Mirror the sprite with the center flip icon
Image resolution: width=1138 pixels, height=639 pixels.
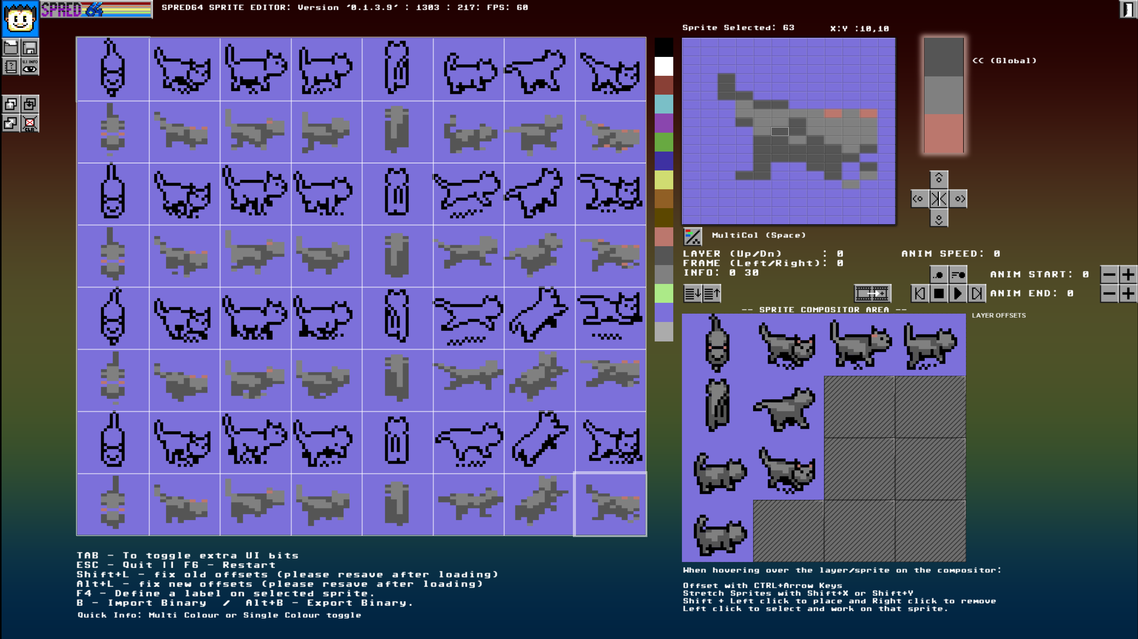click(x=939, y=199)
